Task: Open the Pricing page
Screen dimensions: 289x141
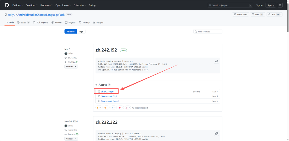Action: [x=92, y=5]
